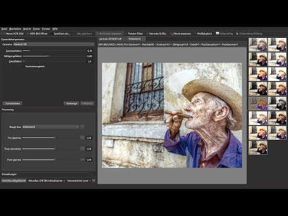Open the Bearbeiten menu
This screenshot has width=288, height=216.
(15, 29)
